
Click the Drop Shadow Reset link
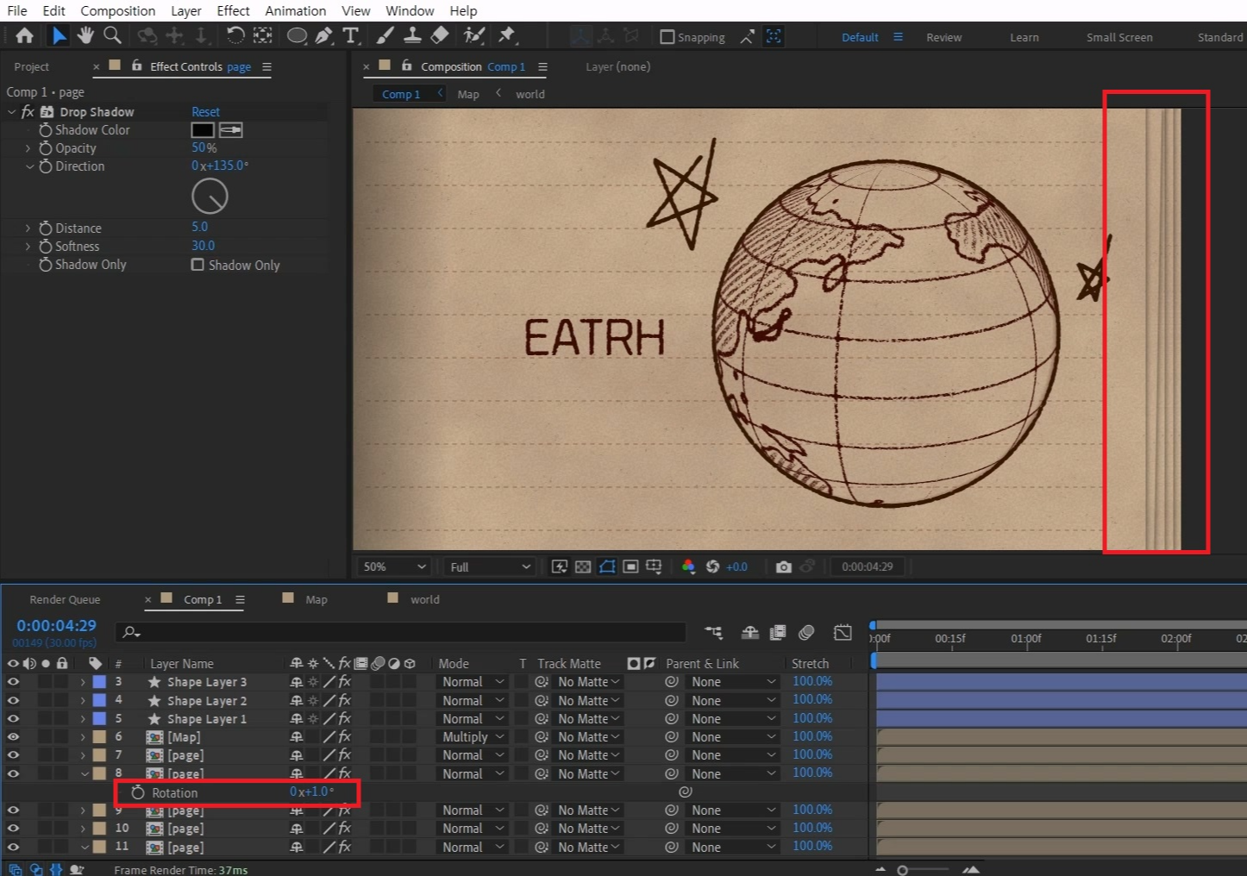205,112
